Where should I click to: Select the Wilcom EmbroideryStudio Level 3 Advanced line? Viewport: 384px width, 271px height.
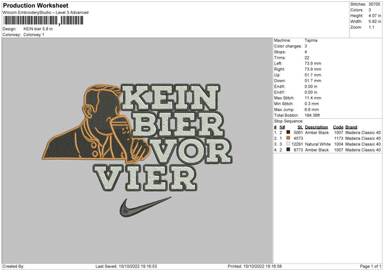[45, 13]
